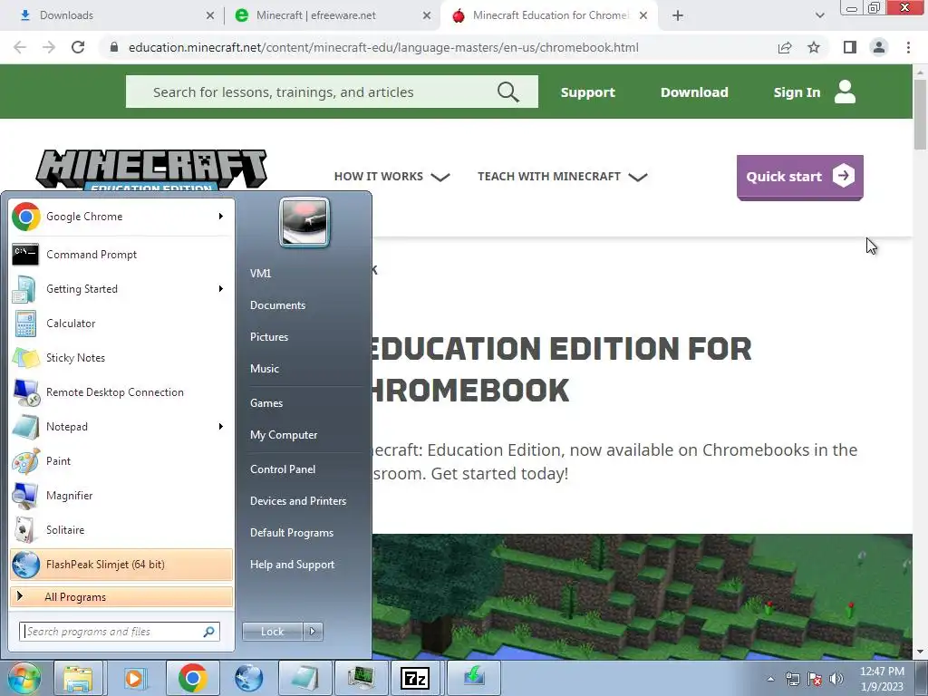The image size is (928, 696).
Task: Open the download manager taskbar icon
Action: pyautogui.click(x=474, y=678)
